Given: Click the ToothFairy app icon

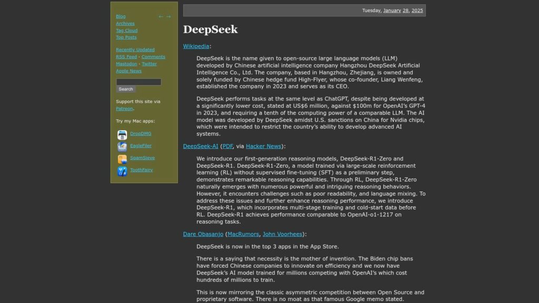Looking at the screenshot, I should pos(122,171).
